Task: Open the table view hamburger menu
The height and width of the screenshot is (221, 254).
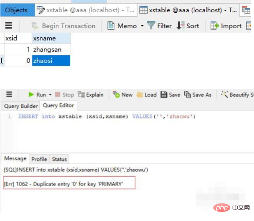Action: 9,26
